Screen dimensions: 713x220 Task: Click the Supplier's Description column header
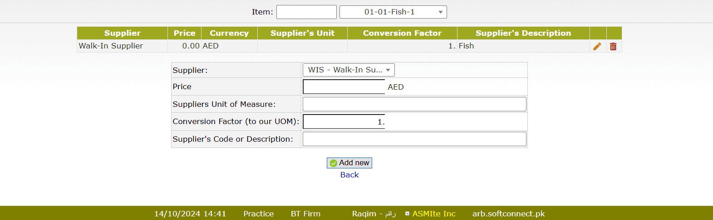(x=523, y=33)
